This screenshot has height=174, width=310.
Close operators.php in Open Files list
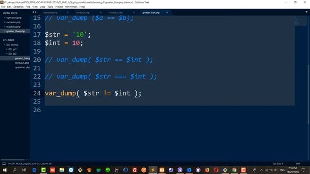click(x=4, y=18)
